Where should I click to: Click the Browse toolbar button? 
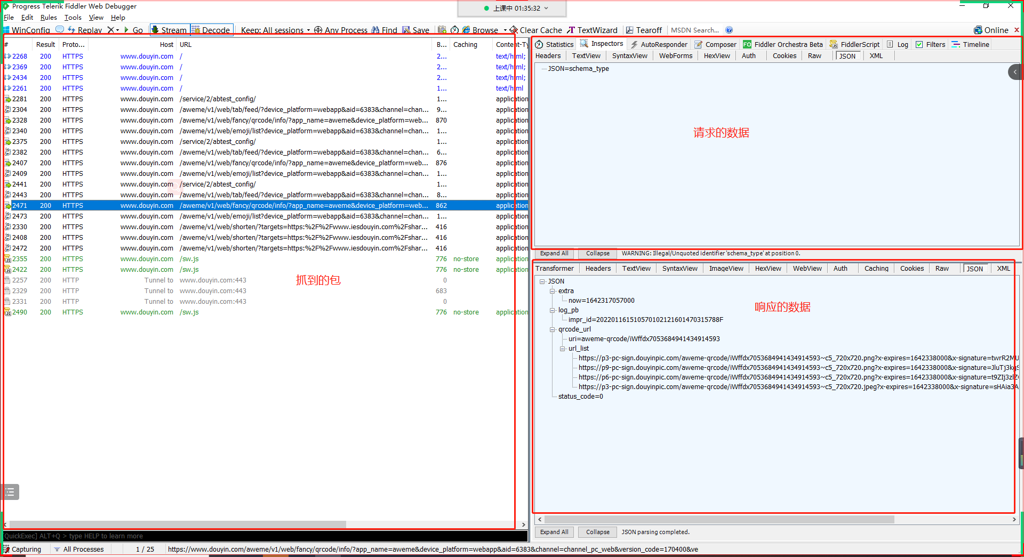[480, 30]
